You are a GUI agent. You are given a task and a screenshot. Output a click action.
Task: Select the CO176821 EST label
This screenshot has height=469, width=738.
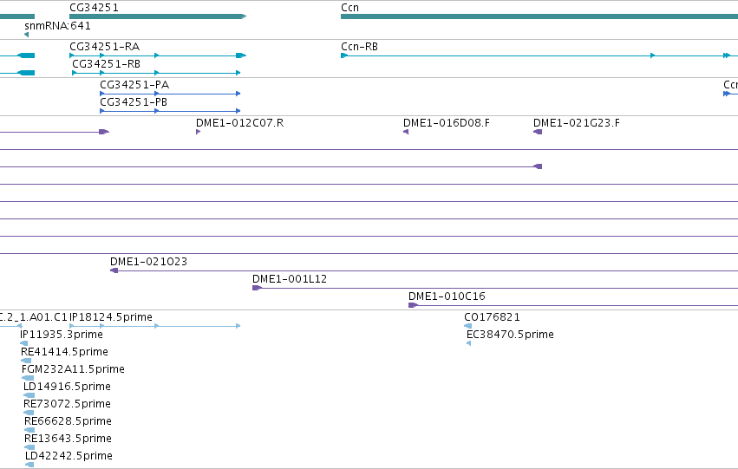tap(492, 317)
